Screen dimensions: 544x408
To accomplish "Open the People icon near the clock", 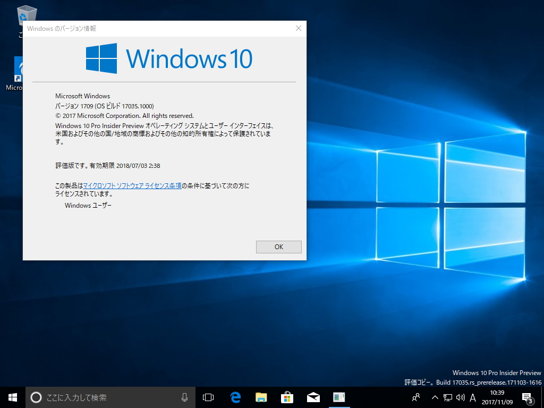I will tap(416, 397).
